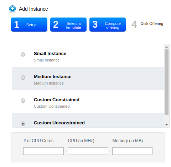
Task: Select the Small Instance radio button
Action: pyautogui.click(x=23, y=54)
